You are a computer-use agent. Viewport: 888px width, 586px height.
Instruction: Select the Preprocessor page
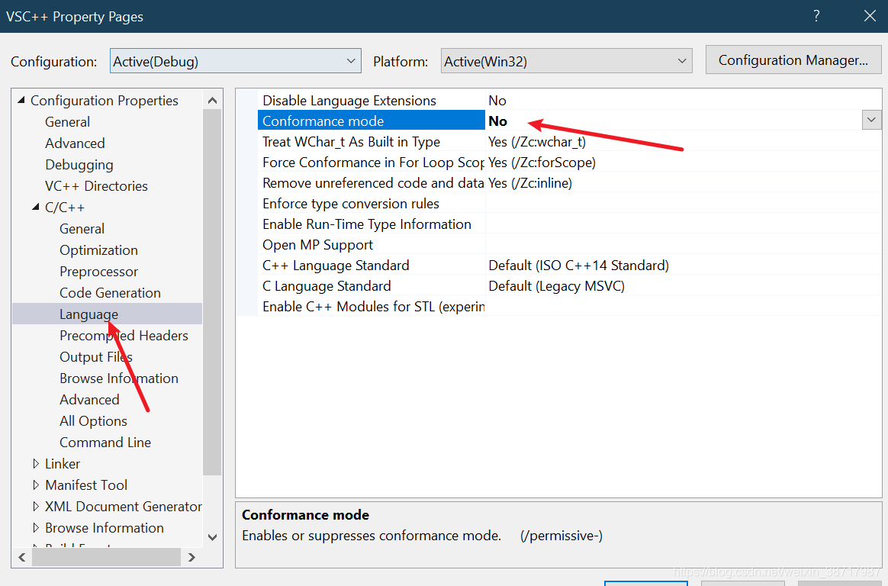pos(98,272)
